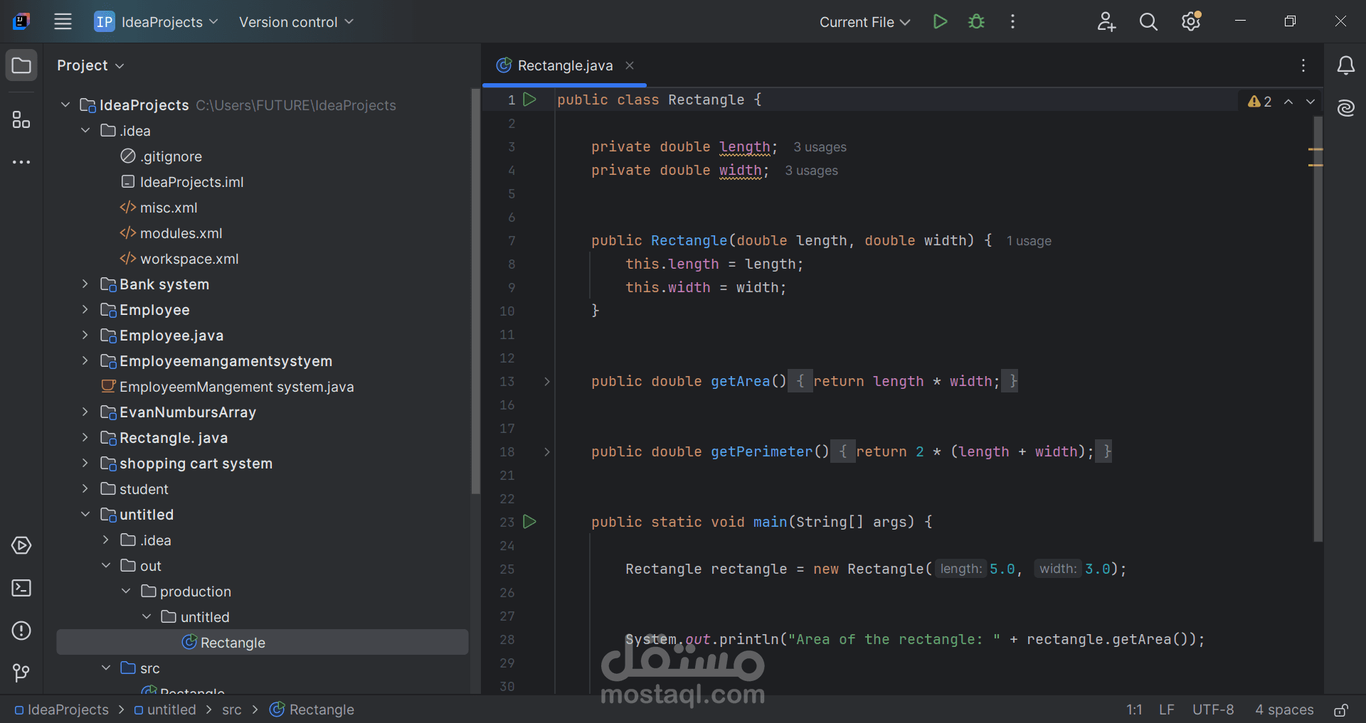Open the Structure tool window
Image resolution: width=1366 pixels, height=723 pixels.
21,119
